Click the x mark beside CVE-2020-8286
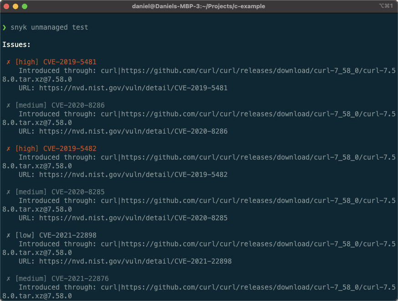The width and height of the screenshot is (398, 301). tap(8, 105)
